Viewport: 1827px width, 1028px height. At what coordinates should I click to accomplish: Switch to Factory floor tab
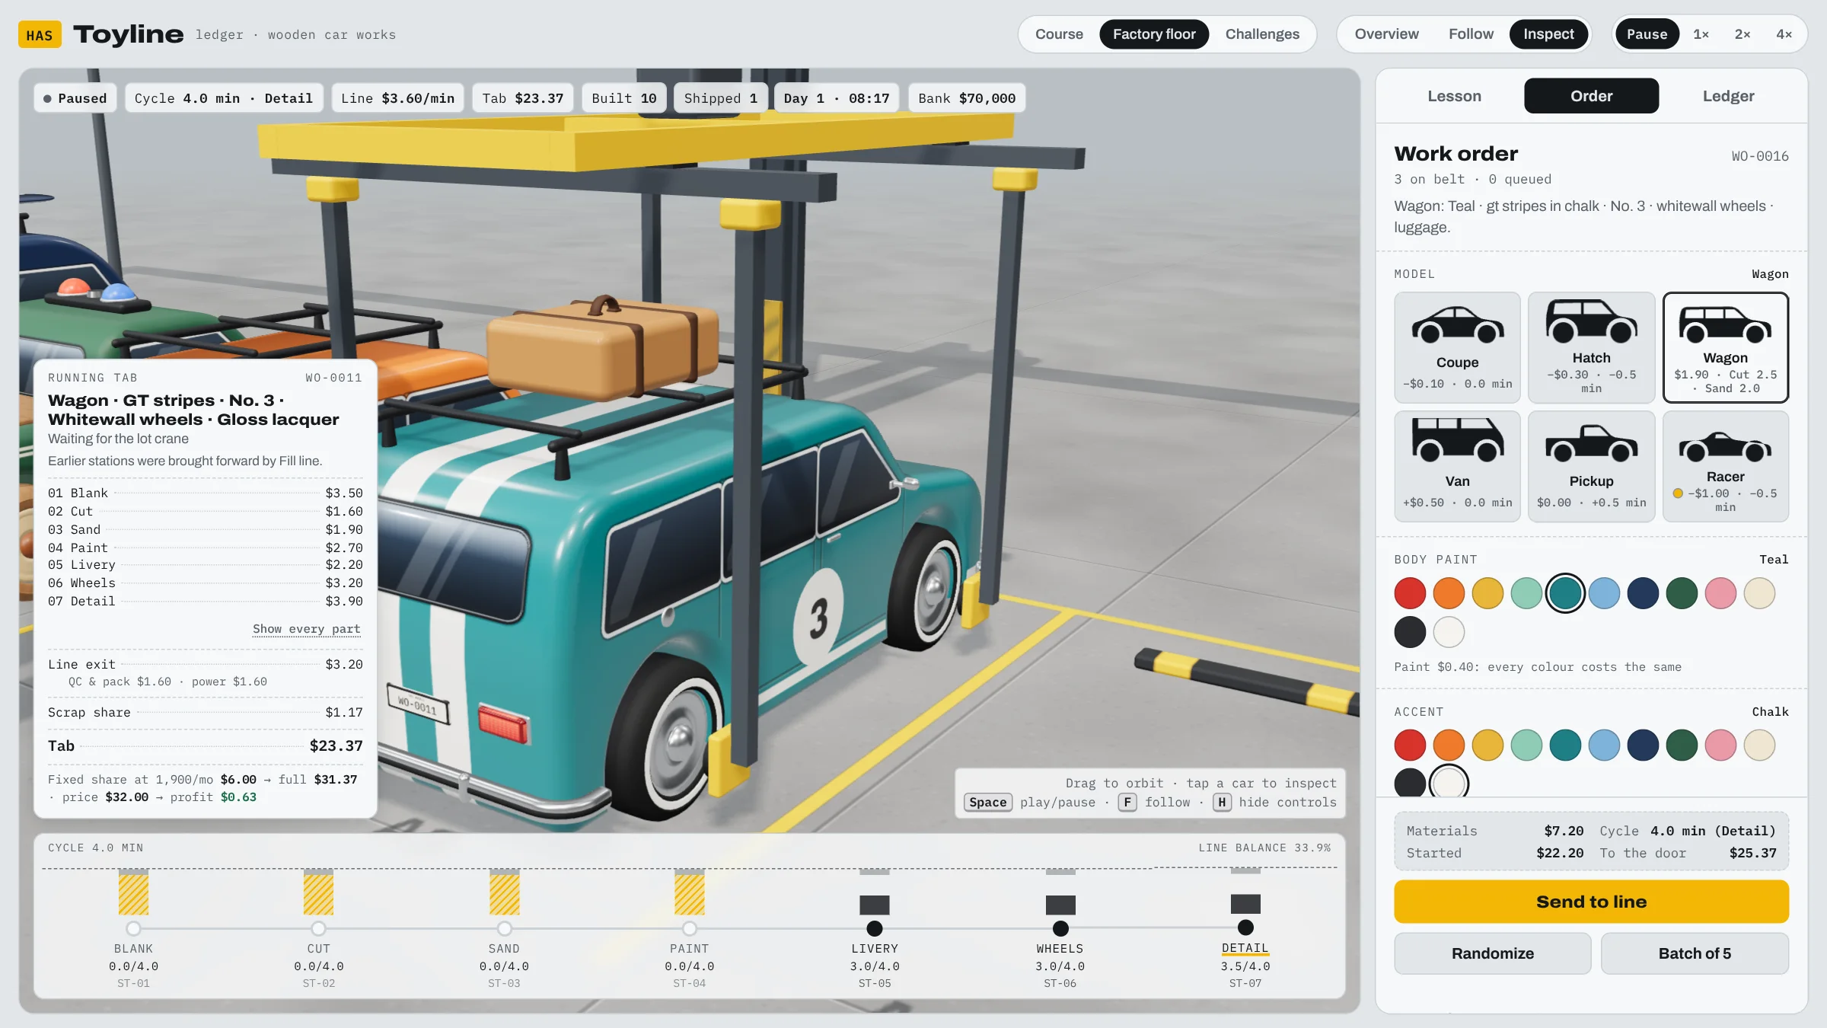pos(1154,34)
